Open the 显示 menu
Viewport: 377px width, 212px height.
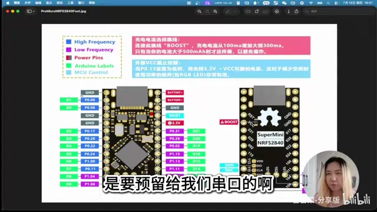[x=49, y=3]
